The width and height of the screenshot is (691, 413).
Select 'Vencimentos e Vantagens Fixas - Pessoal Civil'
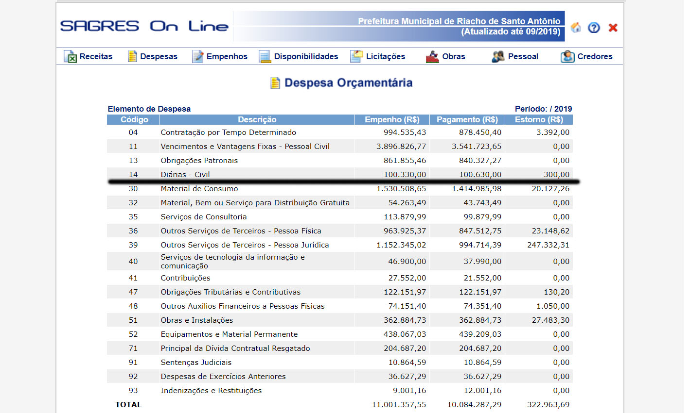tap(245, 147)
